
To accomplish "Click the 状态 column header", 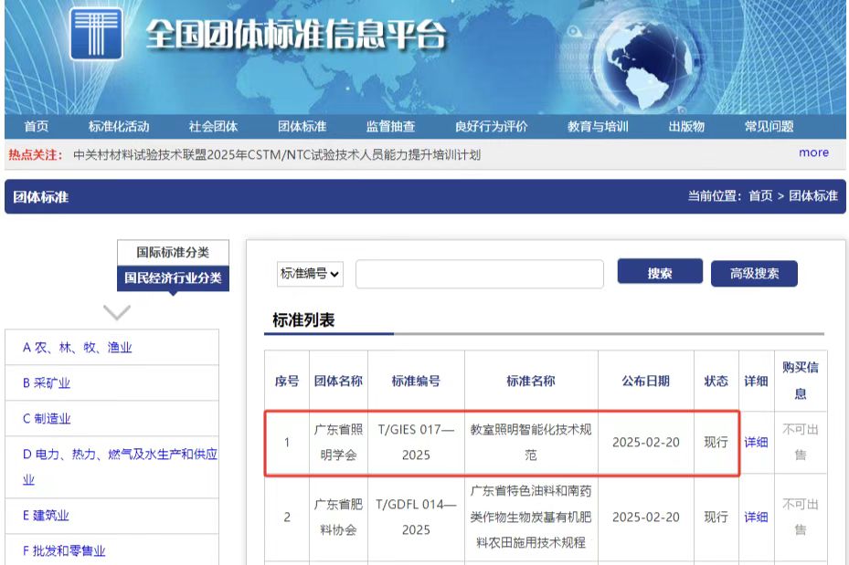I will [x=716, y=381].
